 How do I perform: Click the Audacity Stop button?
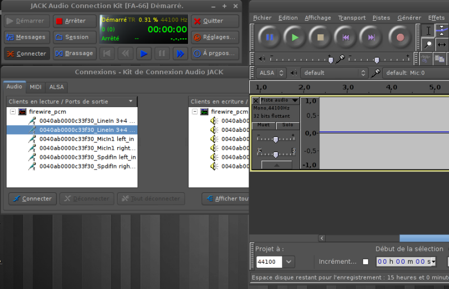click(320, 37)
